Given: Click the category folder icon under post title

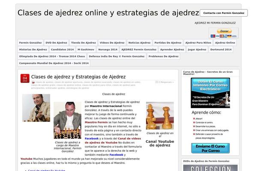Looking at the screenshot, I should [x=33, y=82].
